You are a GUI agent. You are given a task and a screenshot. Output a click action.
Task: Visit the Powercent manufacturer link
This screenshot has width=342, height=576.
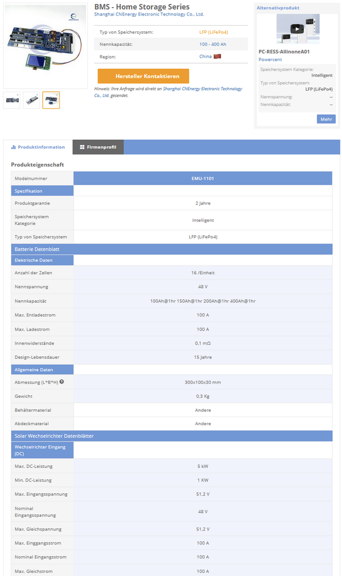click(270, 60)
